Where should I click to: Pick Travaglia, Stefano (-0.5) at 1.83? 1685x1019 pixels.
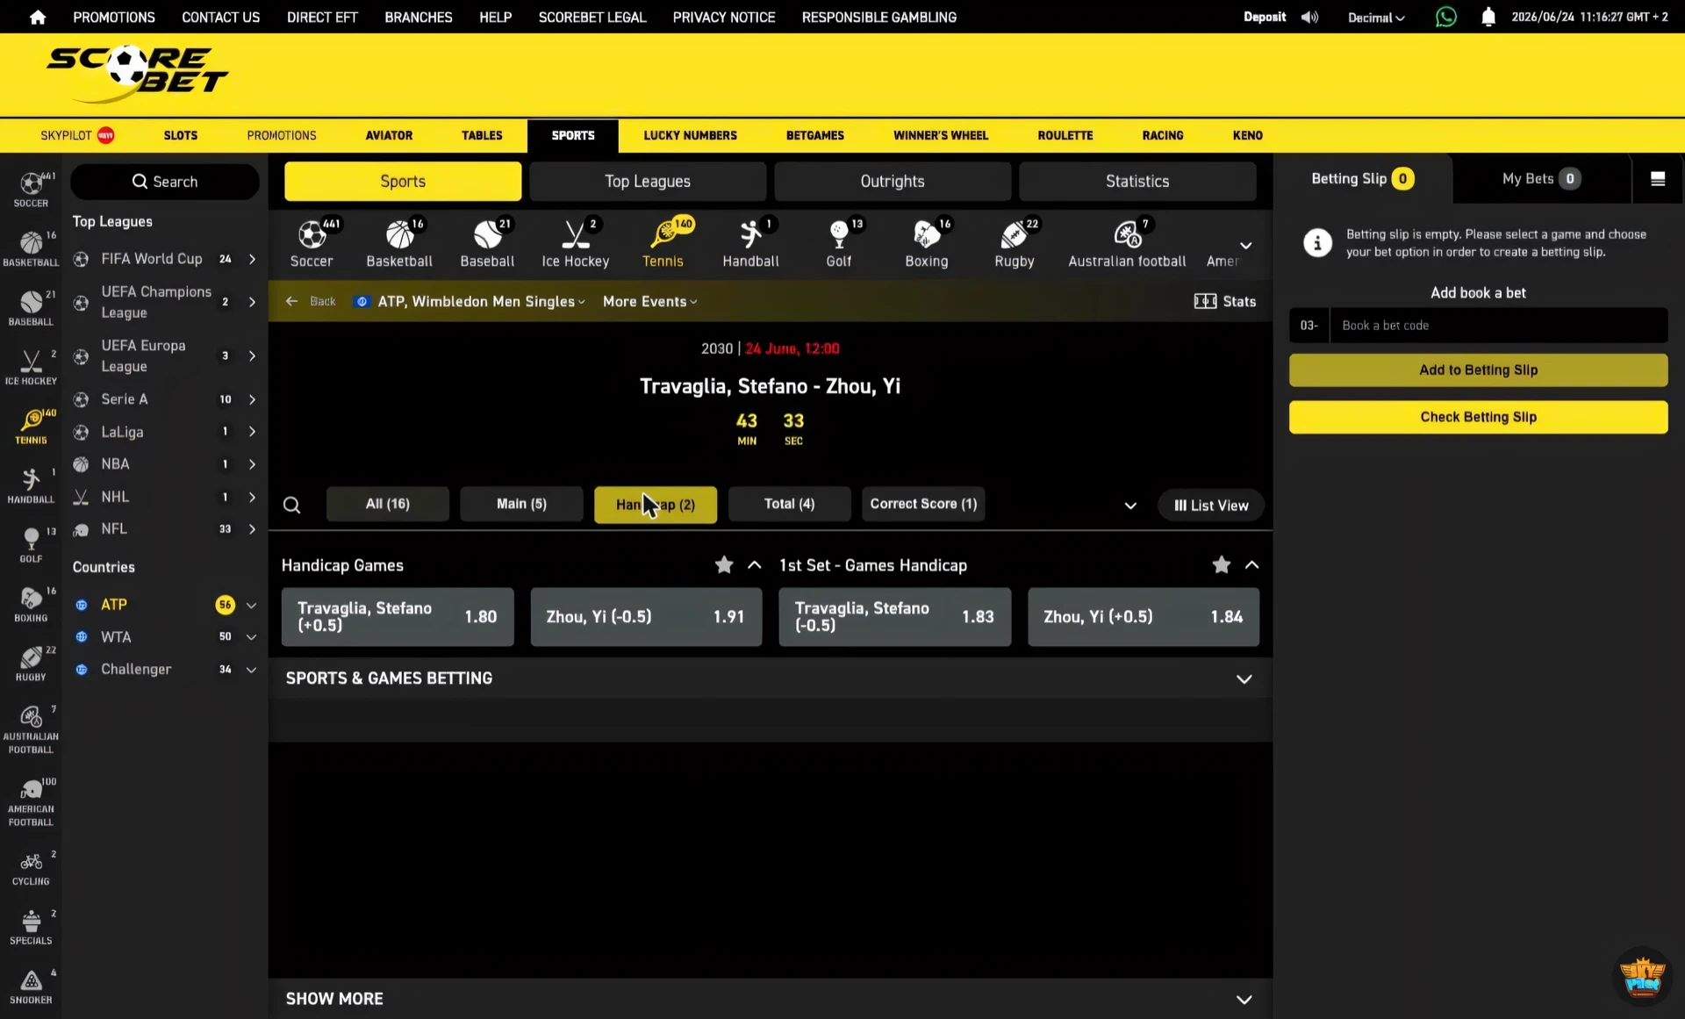[894, 617]
